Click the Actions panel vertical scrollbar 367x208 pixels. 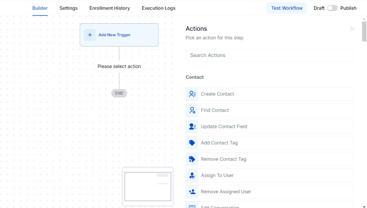364,32
